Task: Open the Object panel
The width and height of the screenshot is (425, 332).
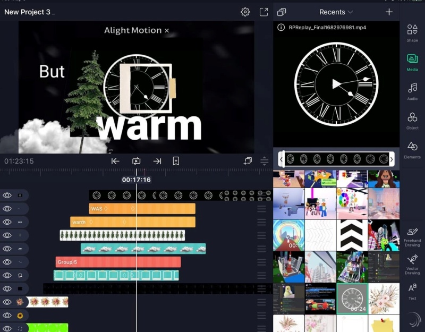Action: coord(412,121)
